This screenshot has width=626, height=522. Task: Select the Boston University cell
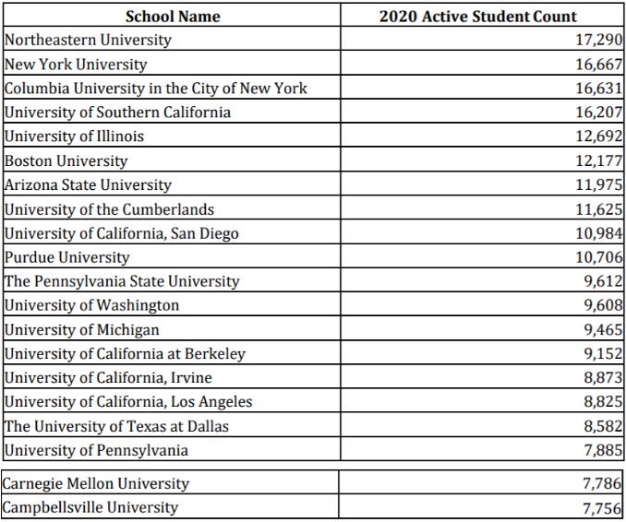pyautogui.click(x=66, y=161)
